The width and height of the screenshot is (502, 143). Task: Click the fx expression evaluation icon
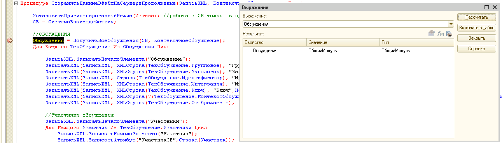click(x=441, y=34)
